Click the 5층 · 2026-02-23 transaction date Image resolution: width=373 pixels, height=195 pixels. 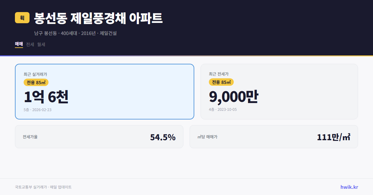click(37, 110)
